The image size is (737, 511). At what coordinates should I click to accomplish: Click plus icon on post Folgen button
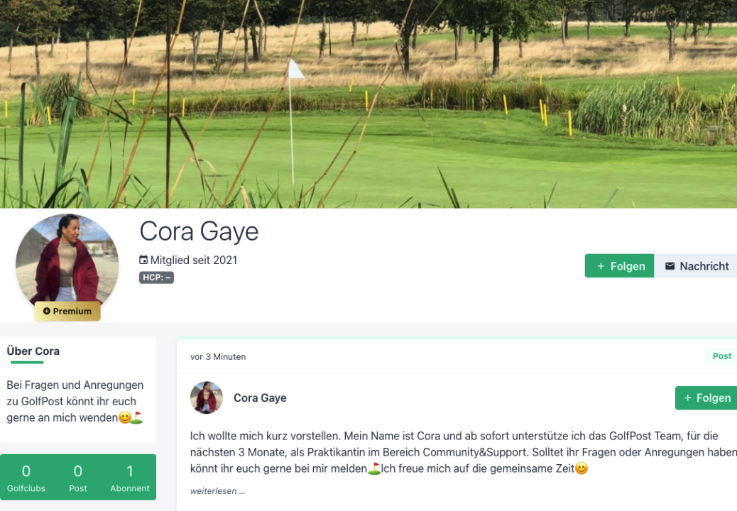687,398
